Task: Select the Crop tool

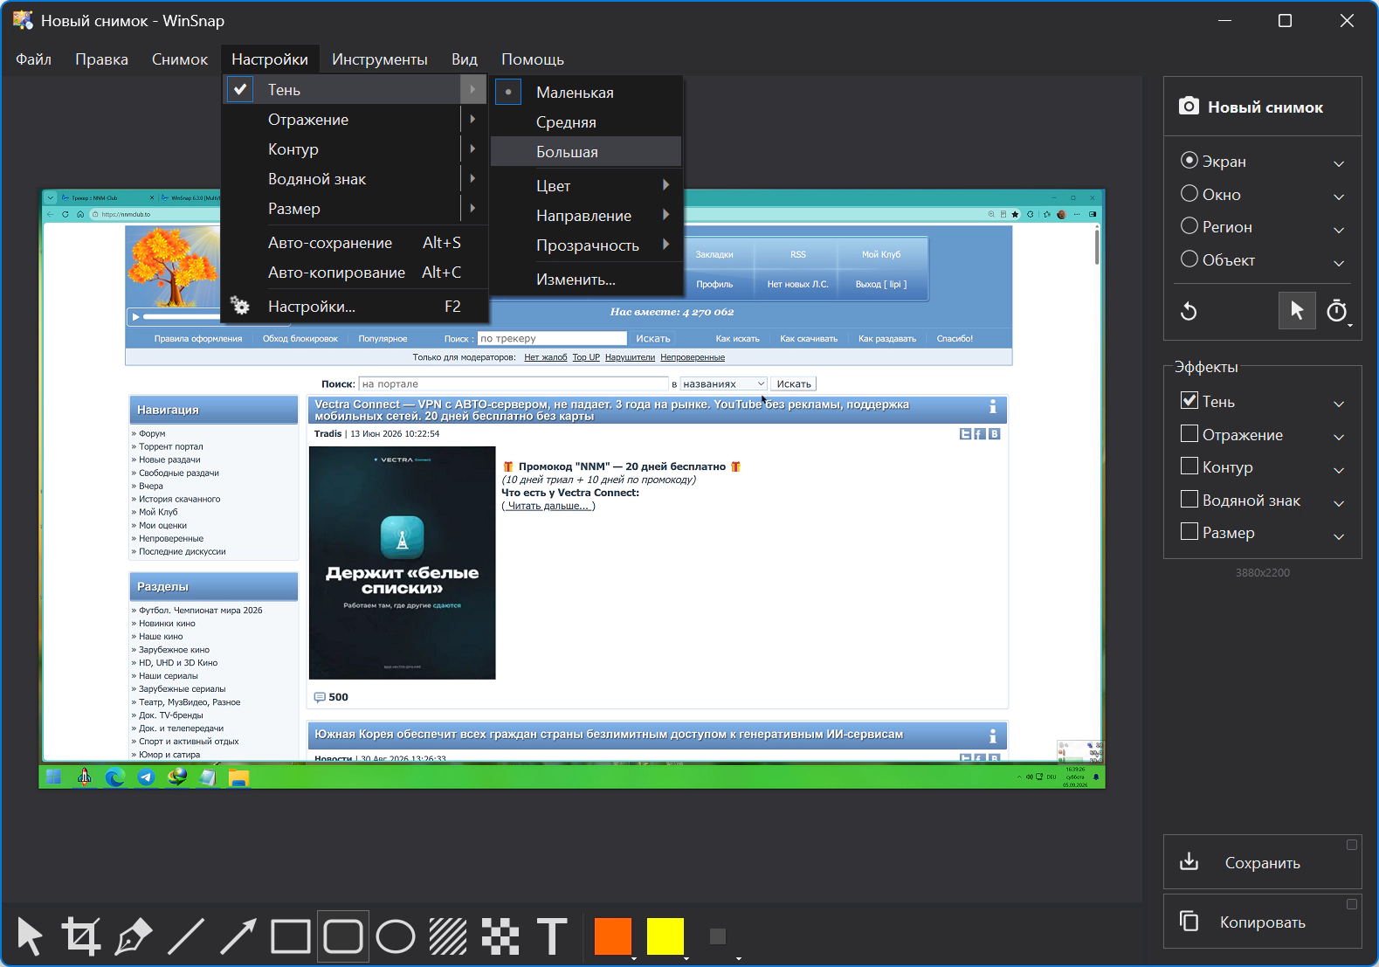Action: coord(81,936)
